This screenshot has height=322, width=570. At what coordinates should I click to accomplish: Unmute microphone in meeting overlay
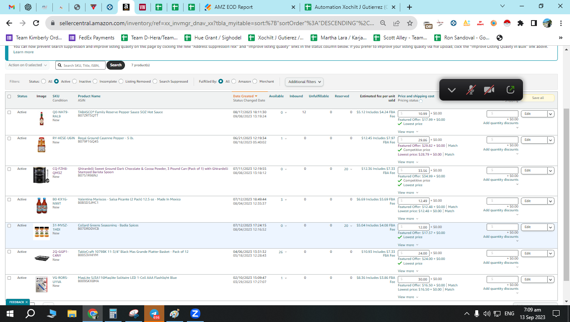click(471, 90)
